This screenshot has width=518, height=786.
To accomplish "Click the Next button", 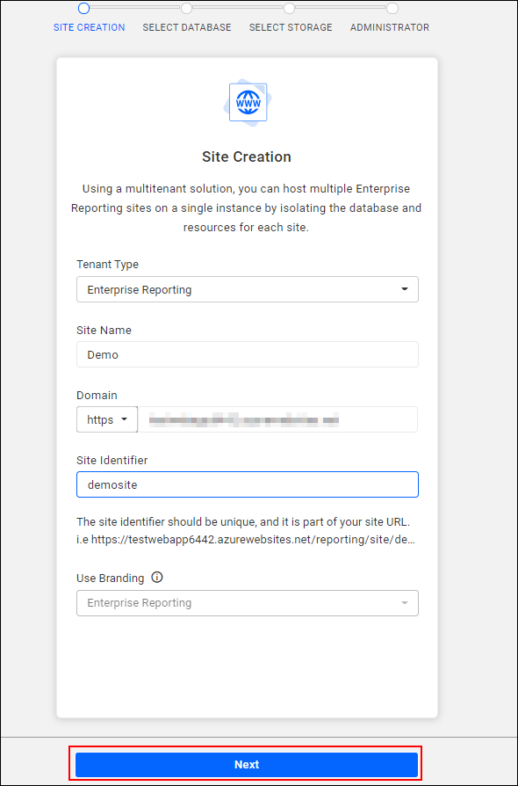I will click(247, 764).
